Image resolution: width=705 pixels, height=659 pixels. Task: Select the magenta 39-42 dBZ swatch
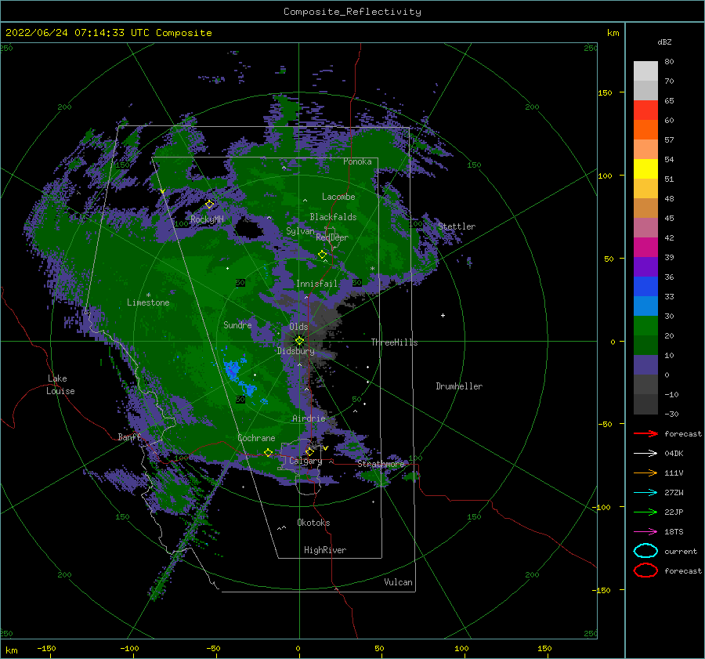(645, 248)
